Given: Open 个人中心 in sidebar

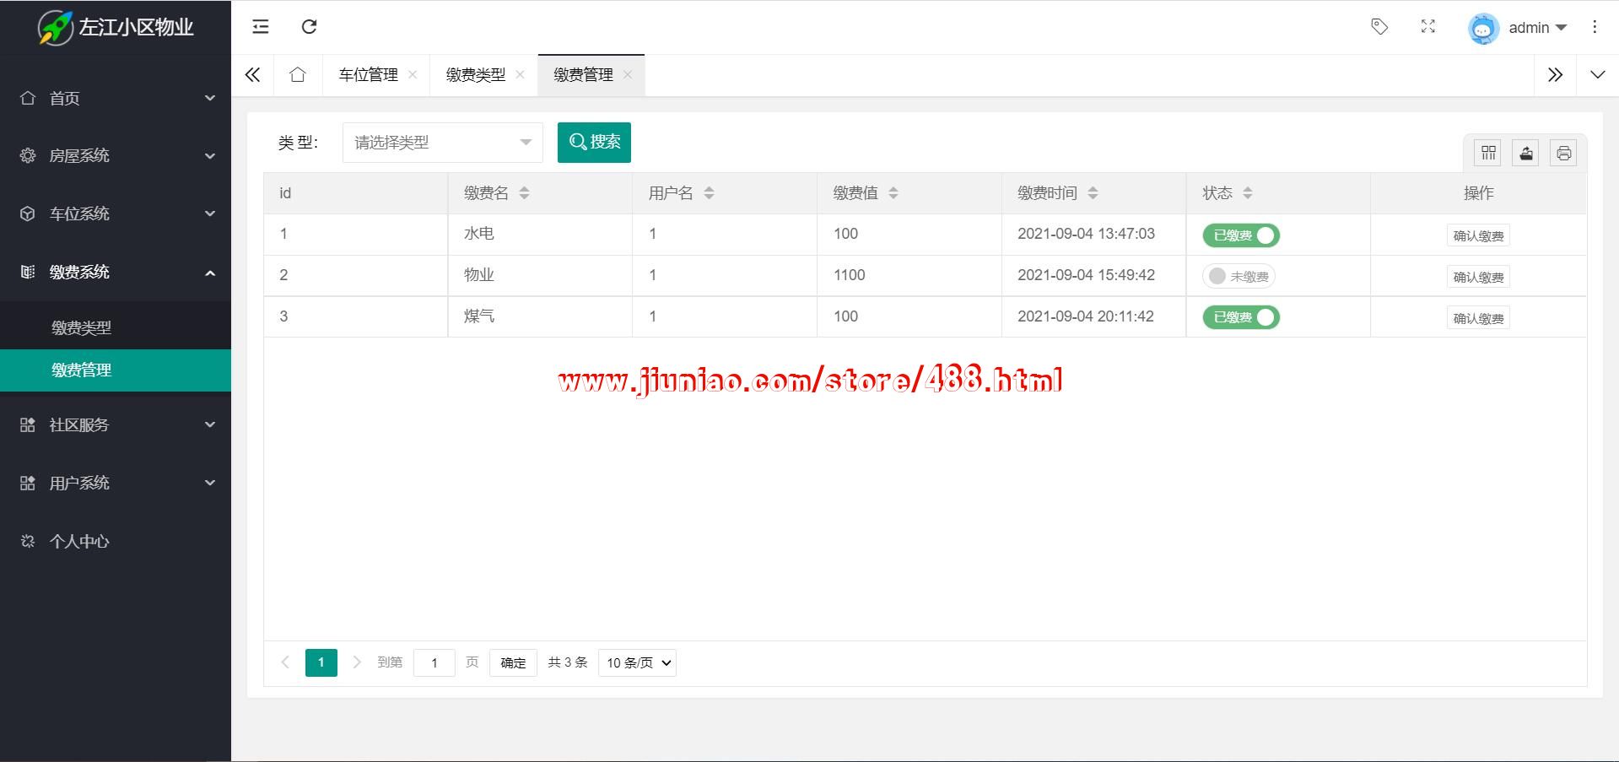Looking at the screenshot, I should (116, 542).
